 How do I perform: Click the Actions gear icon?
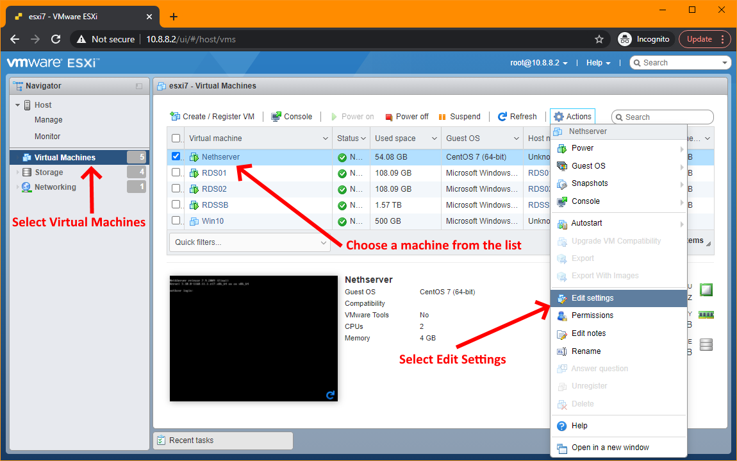click(558, 117)
